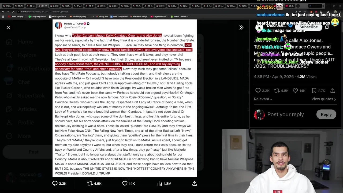This screenshot has width=343, height=193.
Task: Expand the Relevant reply sorting dropdown
Action: 263,99
